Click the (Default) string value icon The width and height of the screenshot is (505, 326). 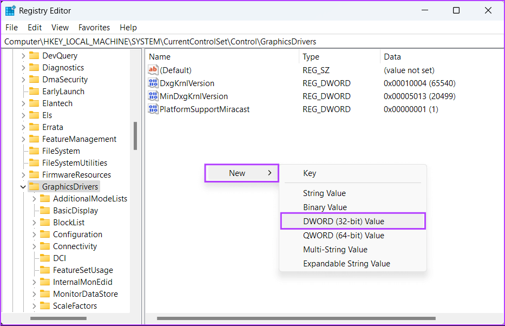coord(153,70)
